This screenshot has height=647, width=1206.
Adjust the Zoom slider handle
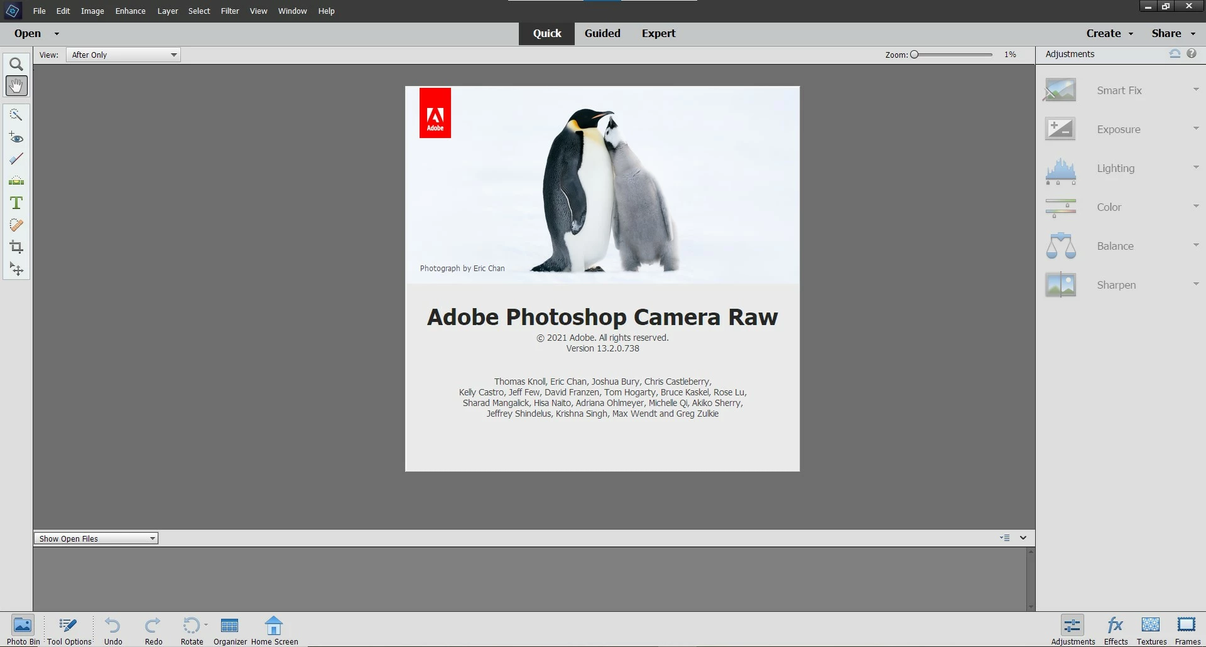[915, 55]
